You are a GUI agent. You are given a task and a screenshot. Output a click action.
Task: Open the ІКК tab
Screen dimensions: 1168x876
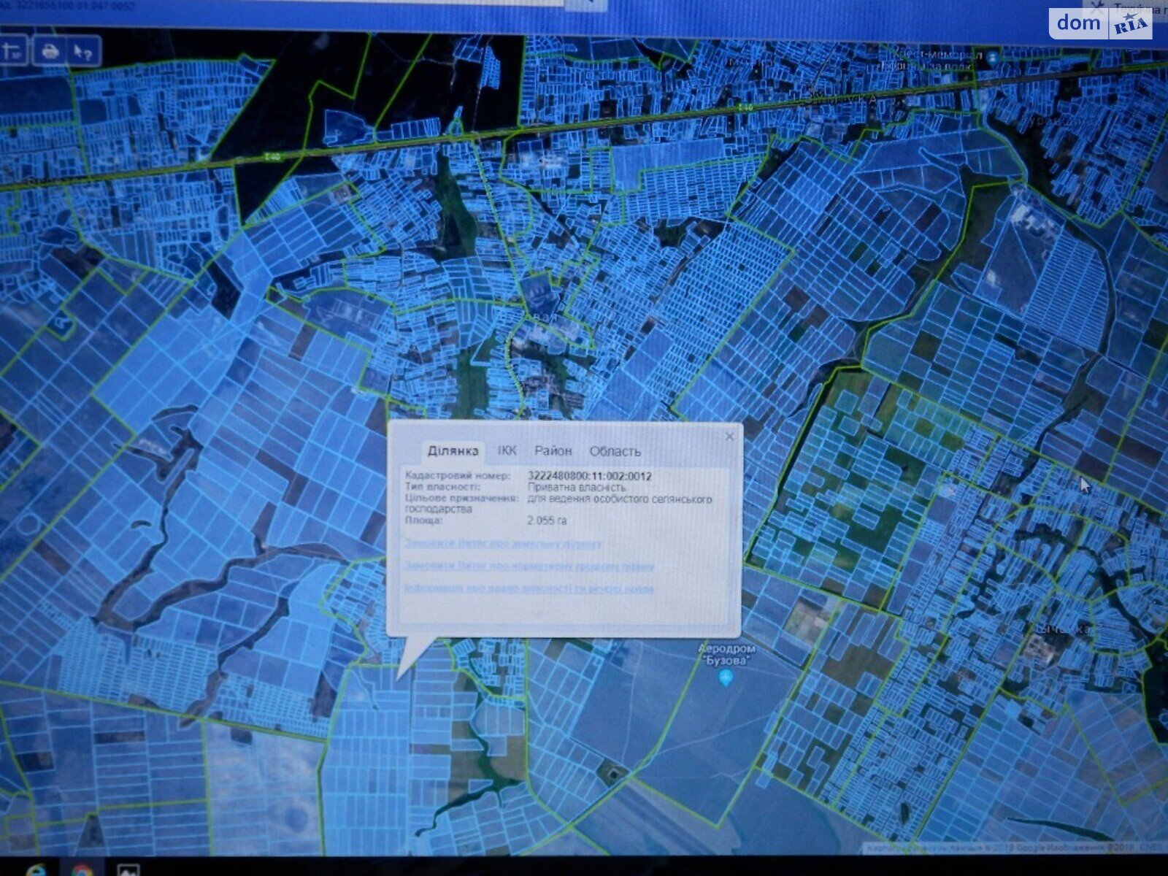(x=507, y=450)
